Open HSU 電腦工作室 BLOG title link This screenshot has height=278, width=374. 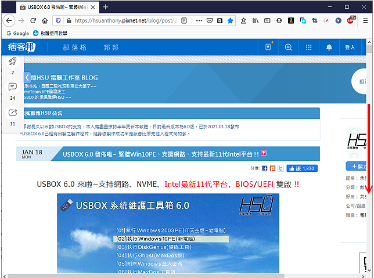(64, 78)
